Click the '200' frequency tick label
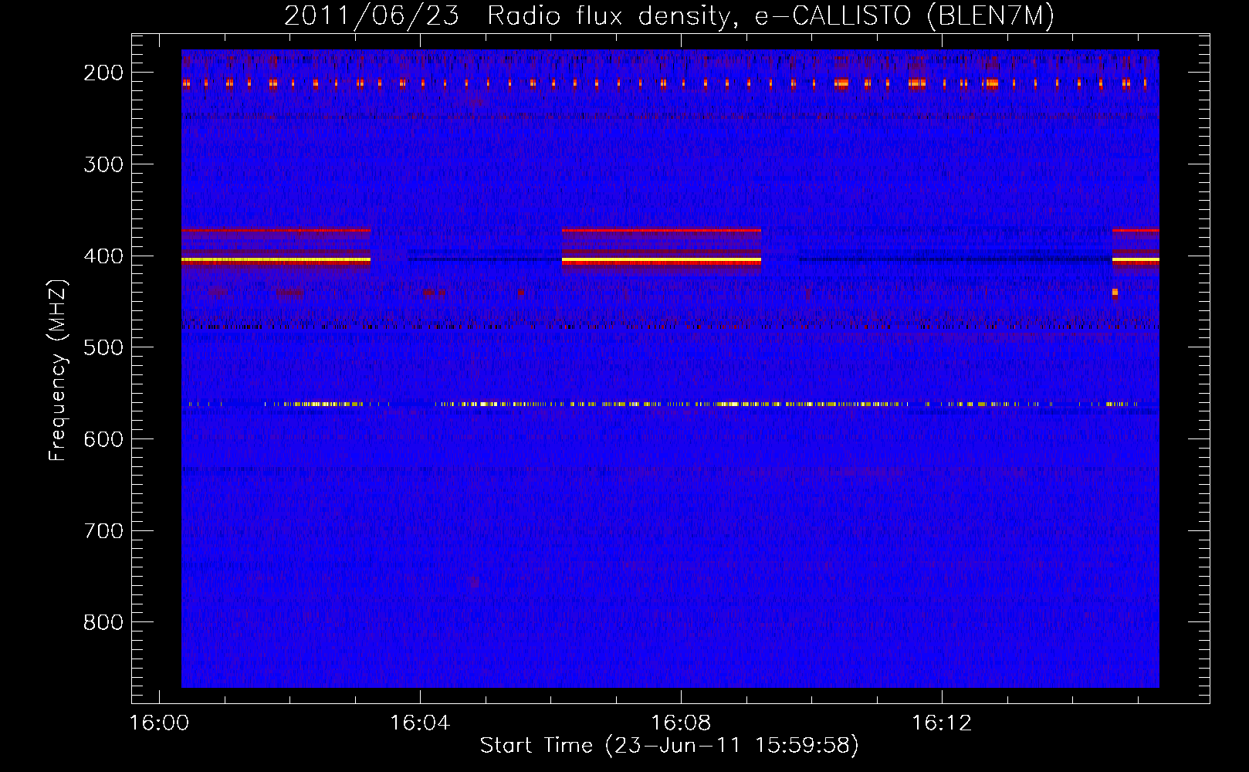The image size is (1249, 772). [x=103, y=73]
